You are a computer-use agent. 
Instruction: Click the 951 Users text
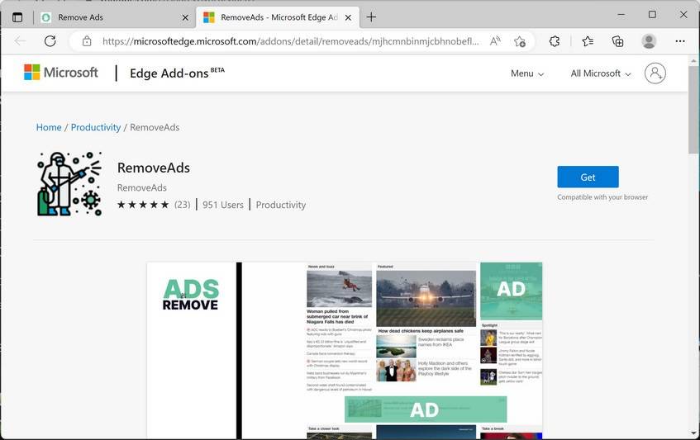pyautogui.click(x=223, y=205)
